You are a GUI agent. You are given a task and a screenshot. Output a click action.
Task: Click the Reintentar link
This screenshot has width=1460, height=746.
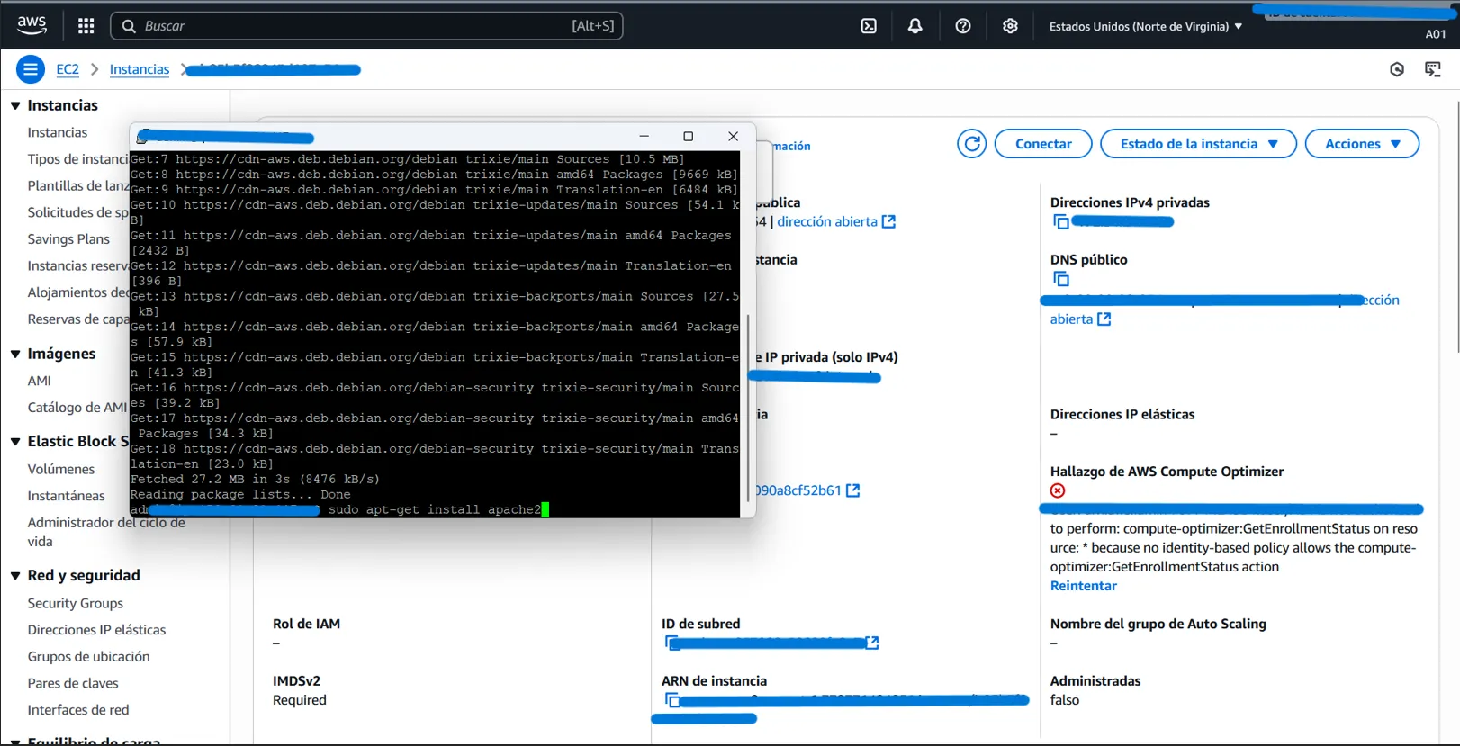[x=1083, y=586]
